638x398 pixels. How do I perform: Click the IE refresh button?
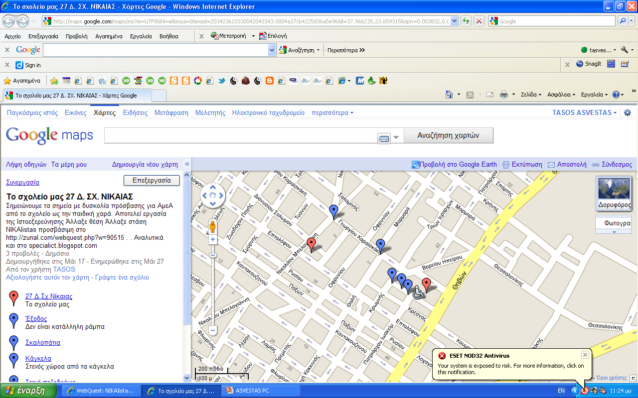point(466,21)
